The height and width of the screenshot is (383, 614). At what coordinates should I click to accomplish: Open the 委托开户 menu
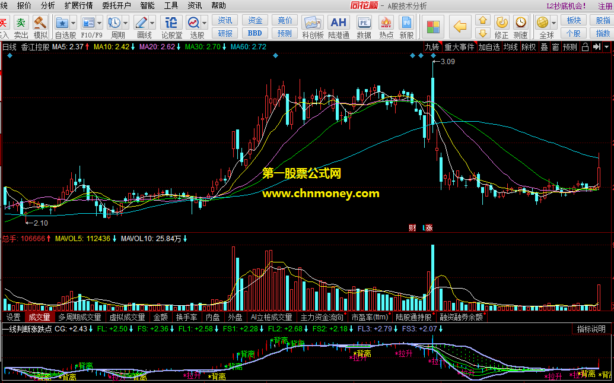(116, 5)
